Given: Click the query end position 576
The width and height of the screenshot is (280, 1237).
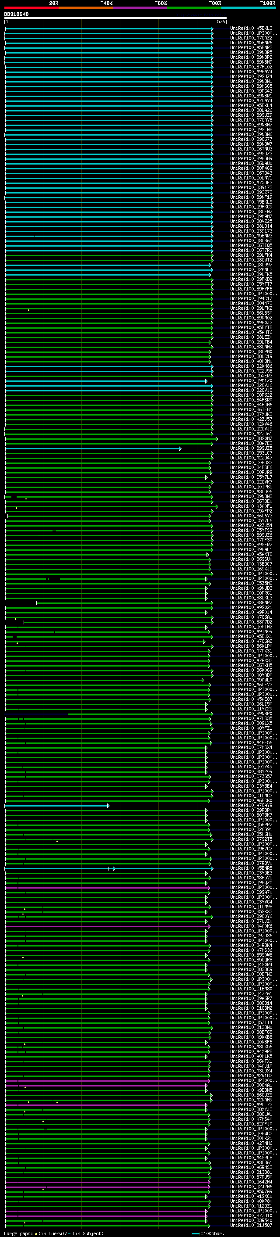Looking at the screenshot, I should 220,22.
